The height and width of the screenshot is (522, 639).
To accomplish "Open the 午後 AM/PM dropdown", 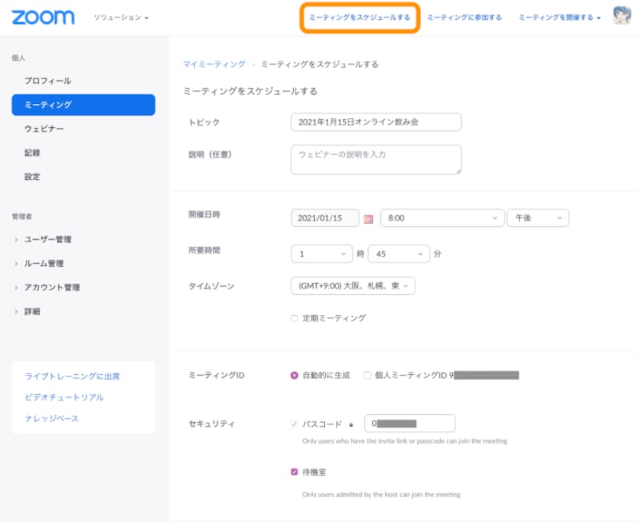I will coord(538,217).
